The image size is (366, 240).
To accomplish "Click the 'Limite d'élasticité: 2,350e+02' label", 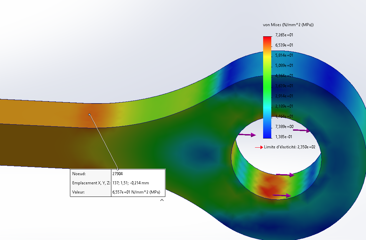I will point(290,147).
